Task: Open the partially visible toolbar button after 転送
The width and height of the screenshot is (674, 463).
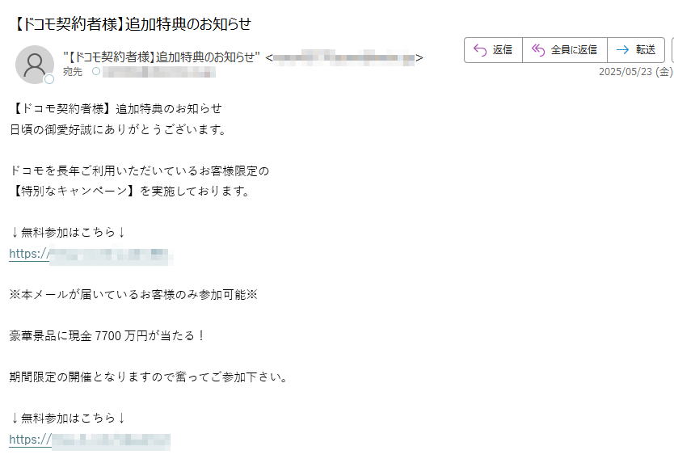Action: point(672,50)
